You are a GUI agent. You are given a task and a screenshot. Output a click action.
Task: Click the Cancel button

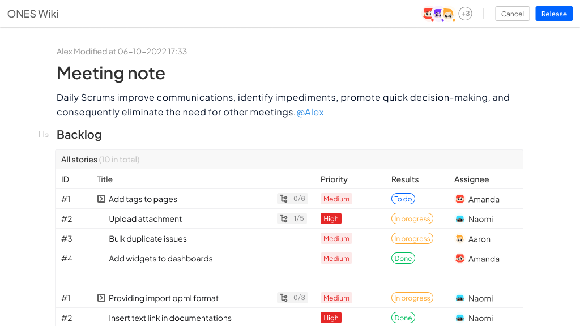point(512,14)
